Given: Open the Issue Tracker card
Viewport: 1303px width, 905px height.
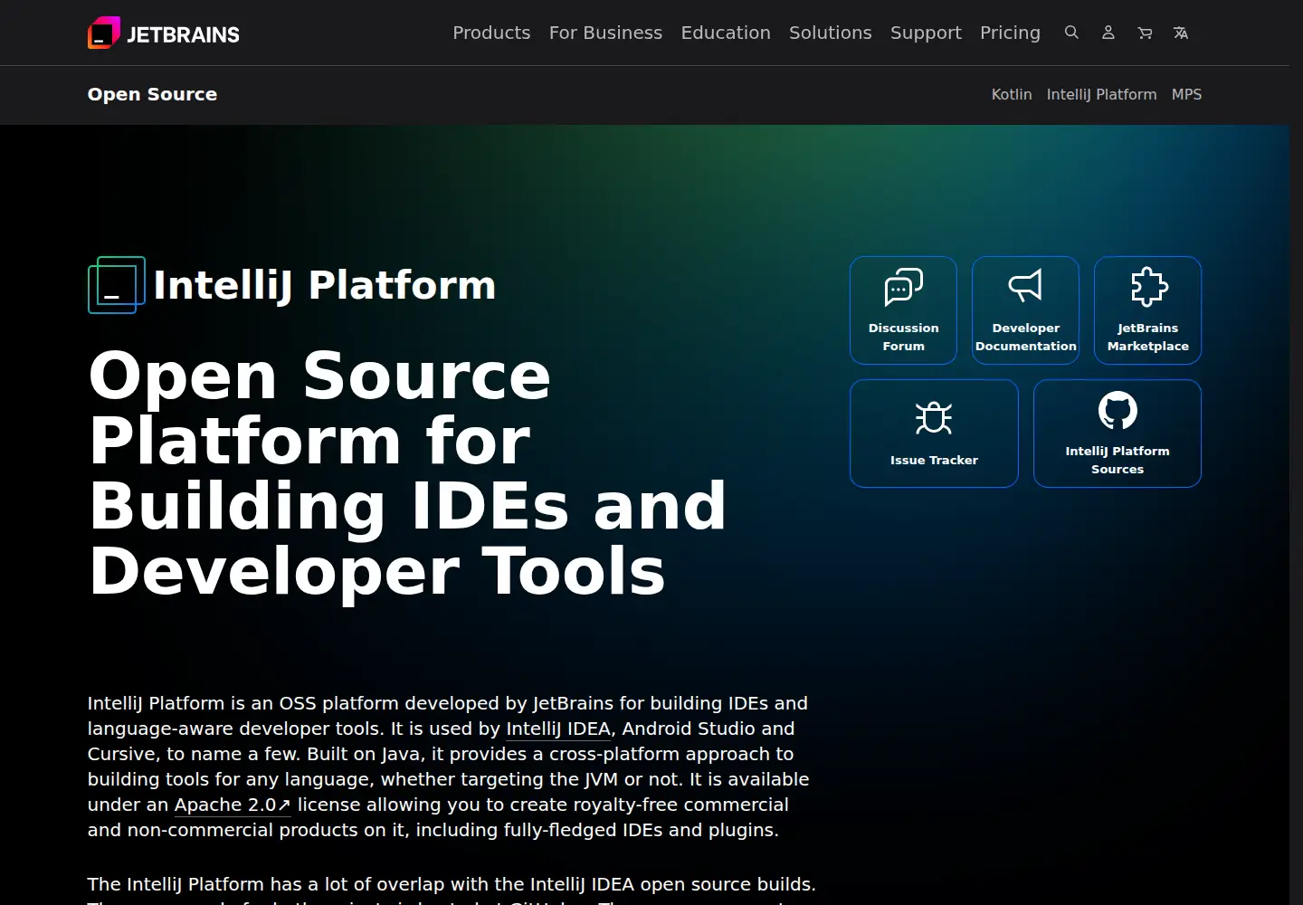Looking at the screenshot, I should 934,433.
